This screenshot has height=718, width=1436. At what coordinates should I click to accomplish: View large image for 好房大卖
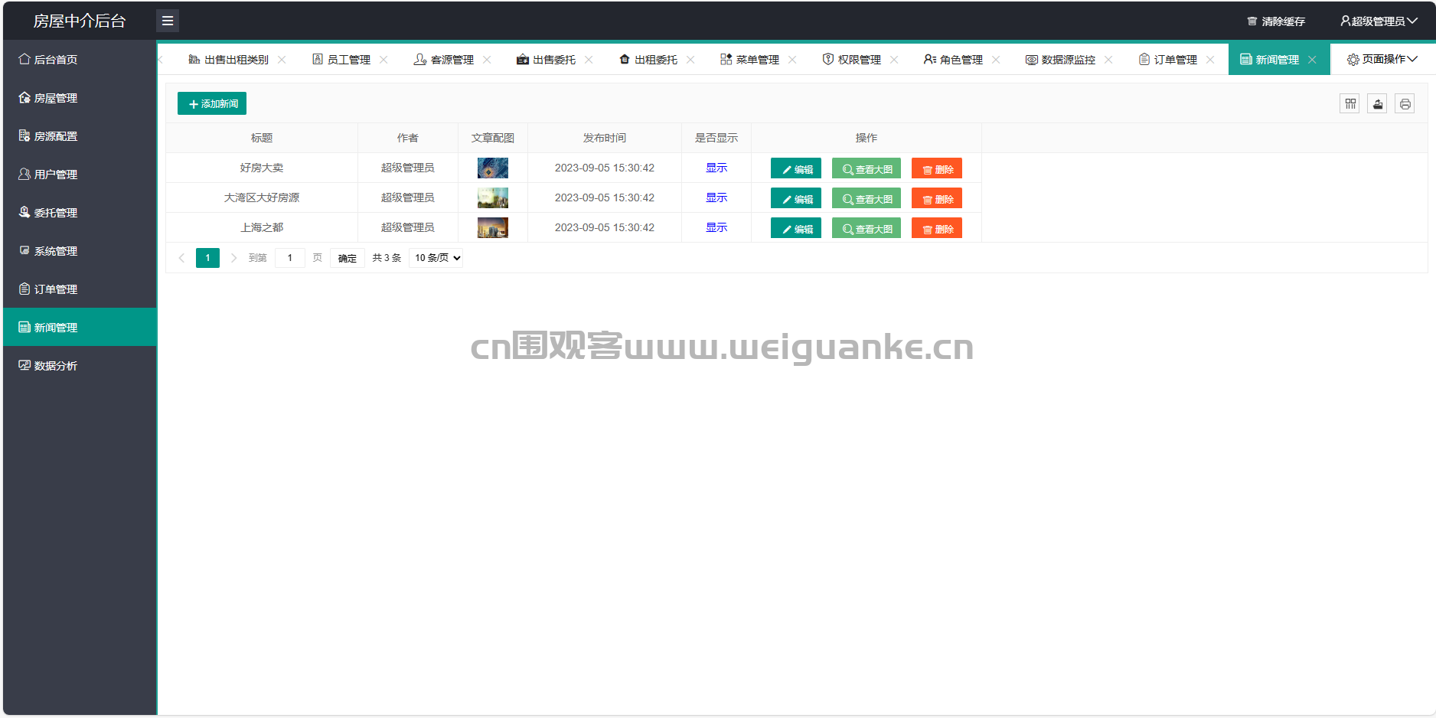coord(866,168)
